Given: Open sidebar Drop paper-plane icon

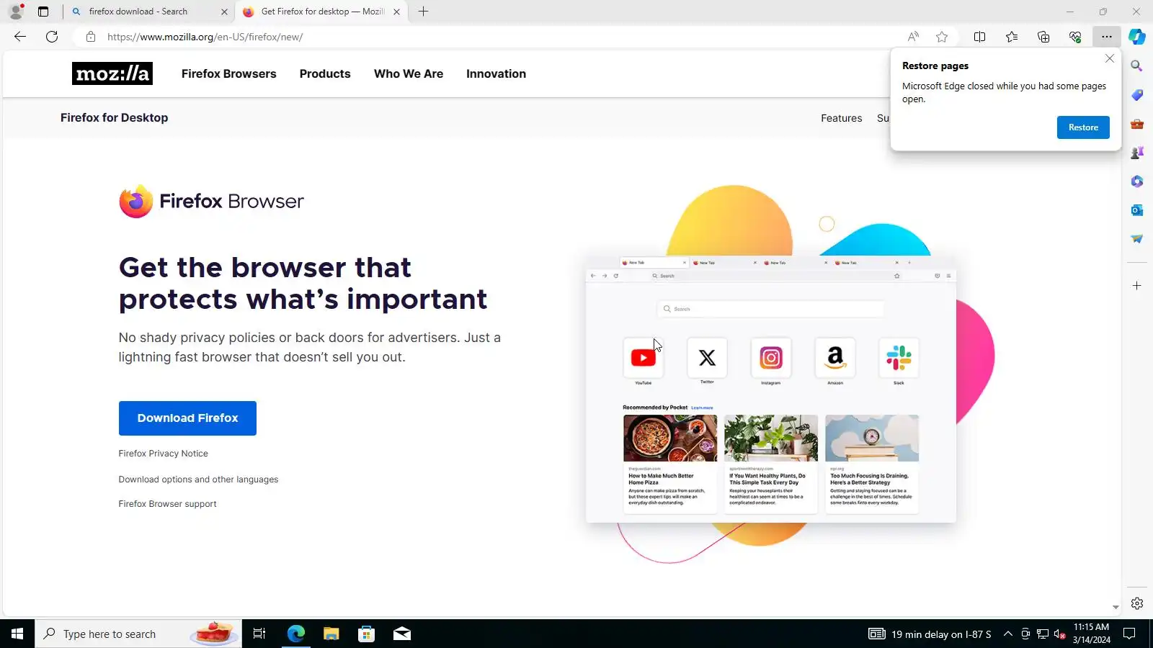Looking at the screenshot, I should [x=1137, y=239].
